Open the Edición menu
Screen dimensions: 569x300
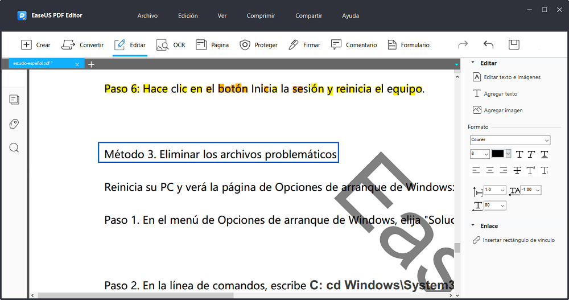tap(188, 15)
